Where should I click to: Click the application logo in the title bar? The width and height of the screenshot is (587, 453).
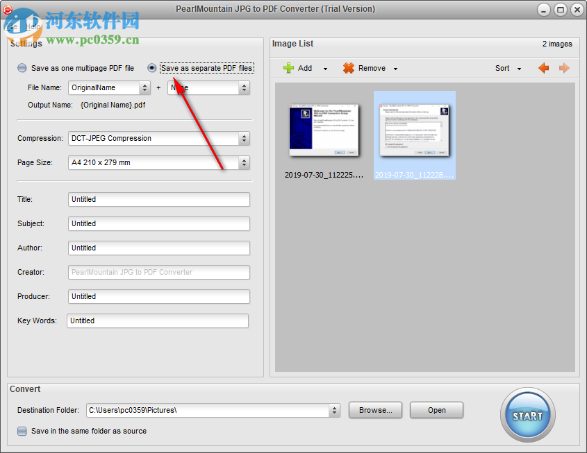pos(7,9)
